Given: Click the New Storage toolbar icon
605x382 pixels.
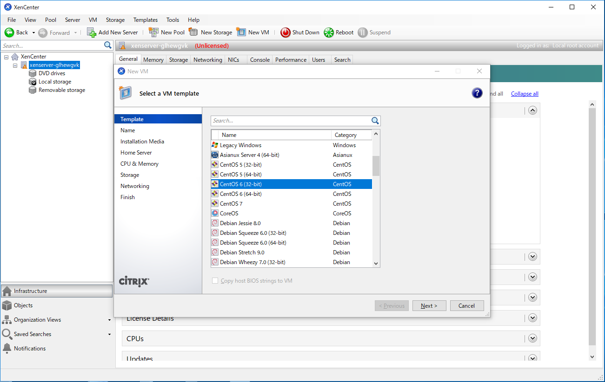Looking at the screenshot, I should click(x=193, y=32).
